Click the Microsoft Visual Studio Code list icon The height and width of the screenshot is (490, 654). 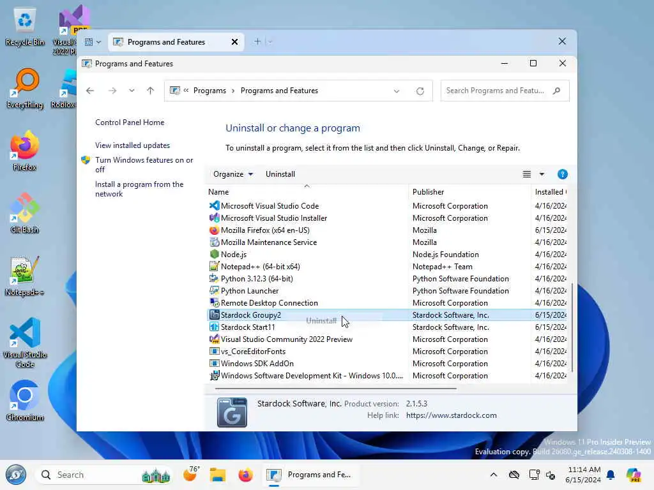click(214, 206)
